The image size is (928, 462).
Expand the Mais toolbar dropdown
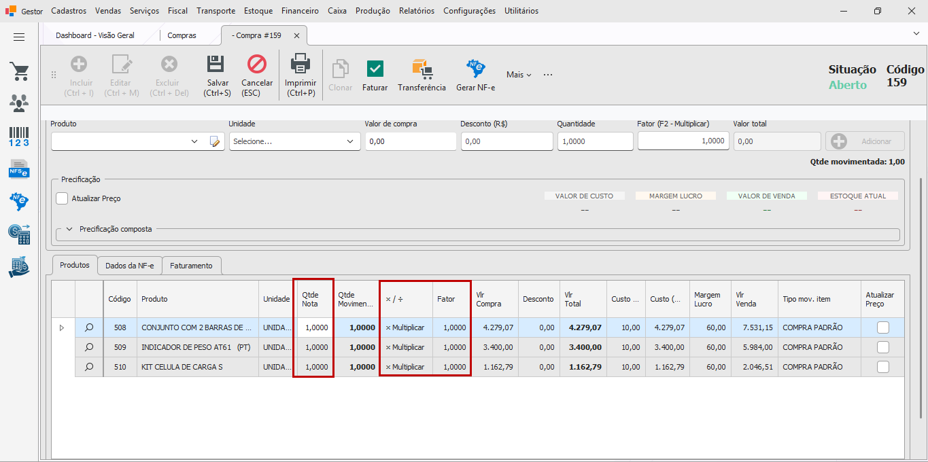pyautogui.click(x=519, y=75)
